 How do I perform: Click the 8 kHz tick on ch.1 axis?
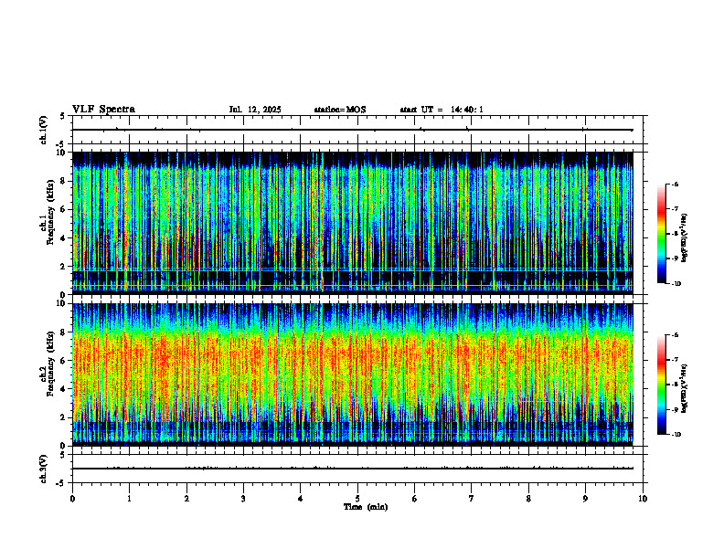click(64, 181)
